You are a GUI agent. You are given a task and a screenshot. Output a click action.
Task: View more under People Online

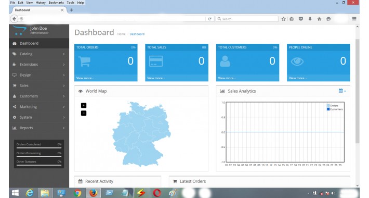pyautogui.click(x=297, y=78)
